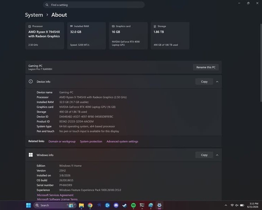Open Domain or workgroup link
The width and height of the screenshot is (262, 210).
coord(62,141)
